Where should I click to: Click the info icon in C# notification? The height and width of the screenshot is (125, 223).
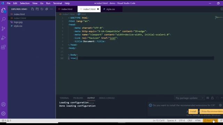(x=151, y=105)
